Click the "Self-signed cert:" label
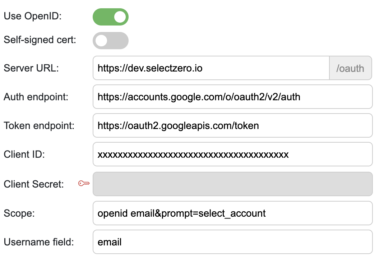The image size is (375, 258). coord(40,40)
